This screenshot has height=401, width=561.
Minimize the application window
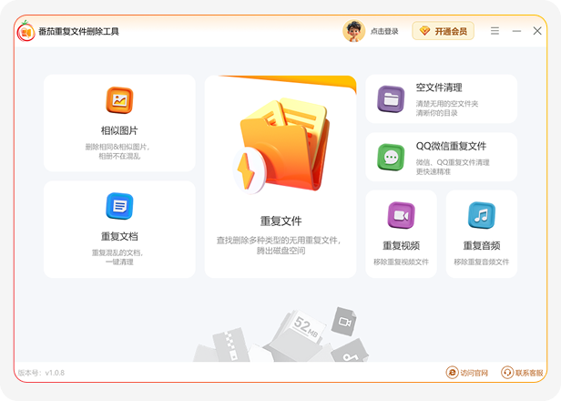pos(516,31)
